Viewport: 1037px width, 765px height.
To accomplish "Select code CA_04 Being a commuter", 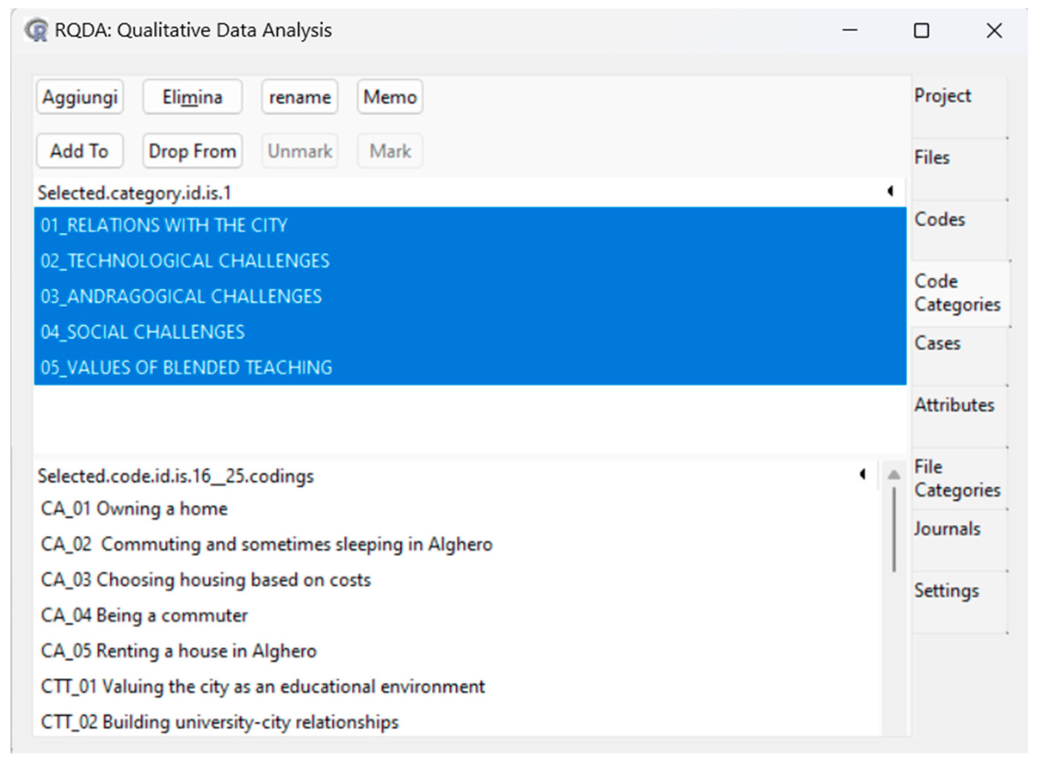I will [x=144, y=615].
